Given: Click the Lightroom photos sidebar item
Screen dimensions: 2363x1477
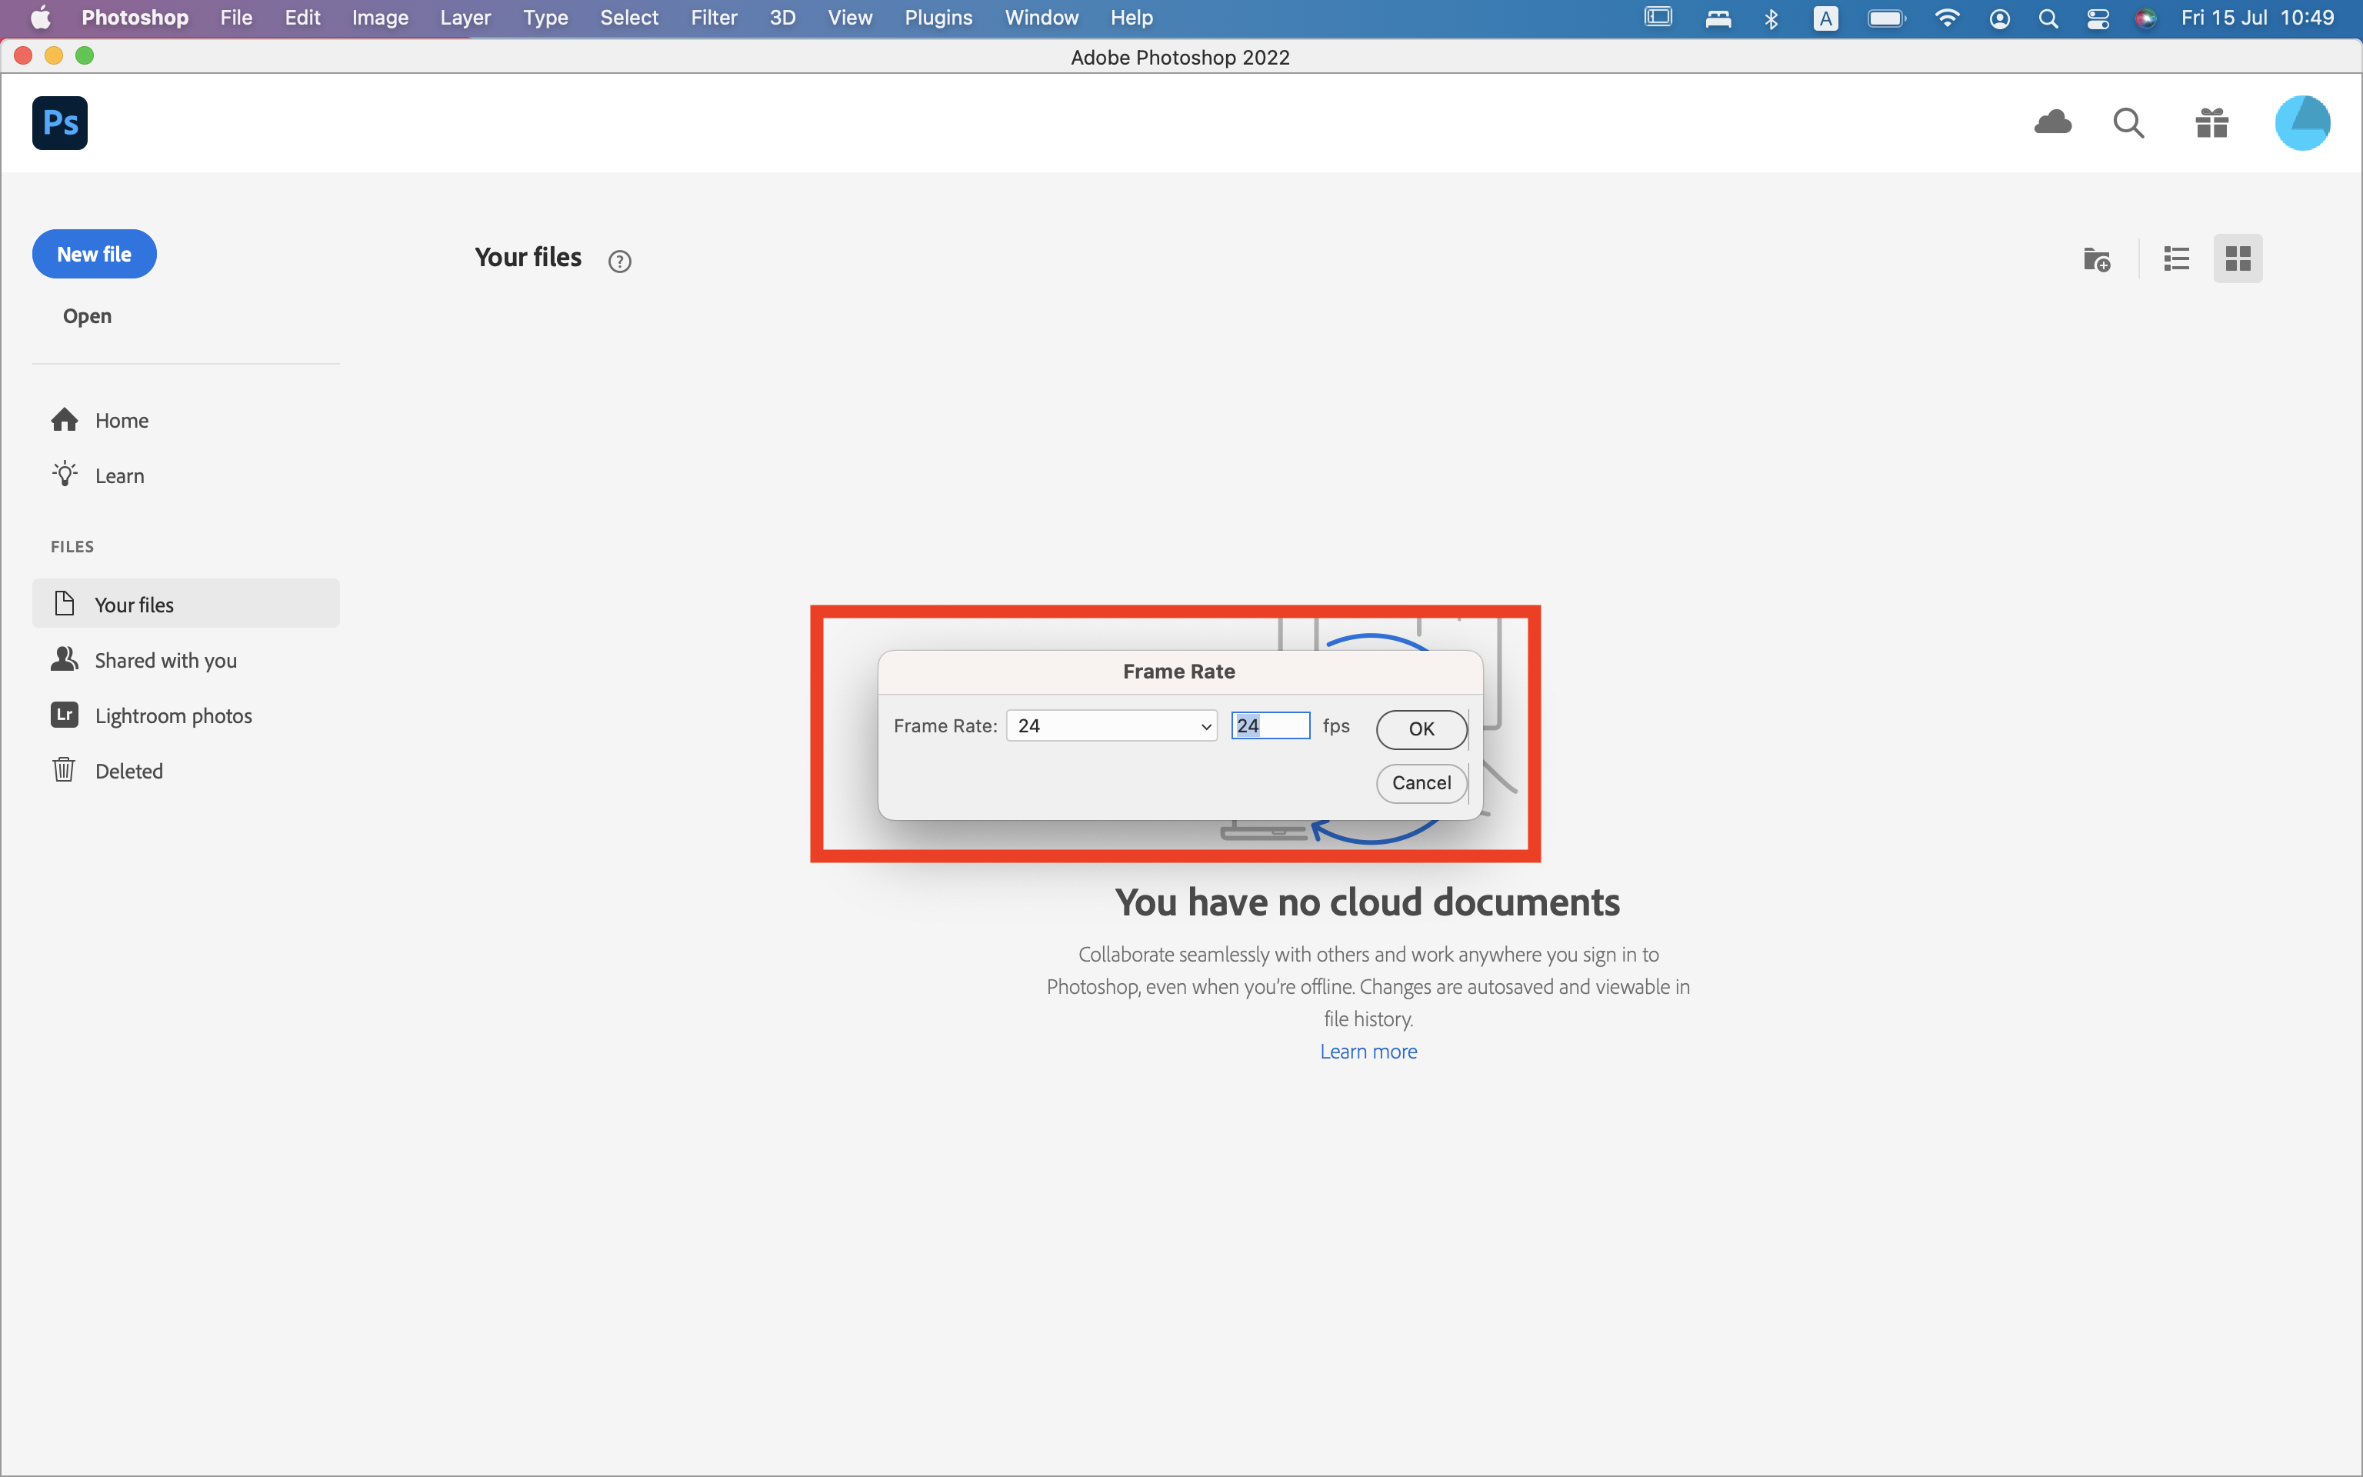Looking at the screenshot, I should coord(174,715).
